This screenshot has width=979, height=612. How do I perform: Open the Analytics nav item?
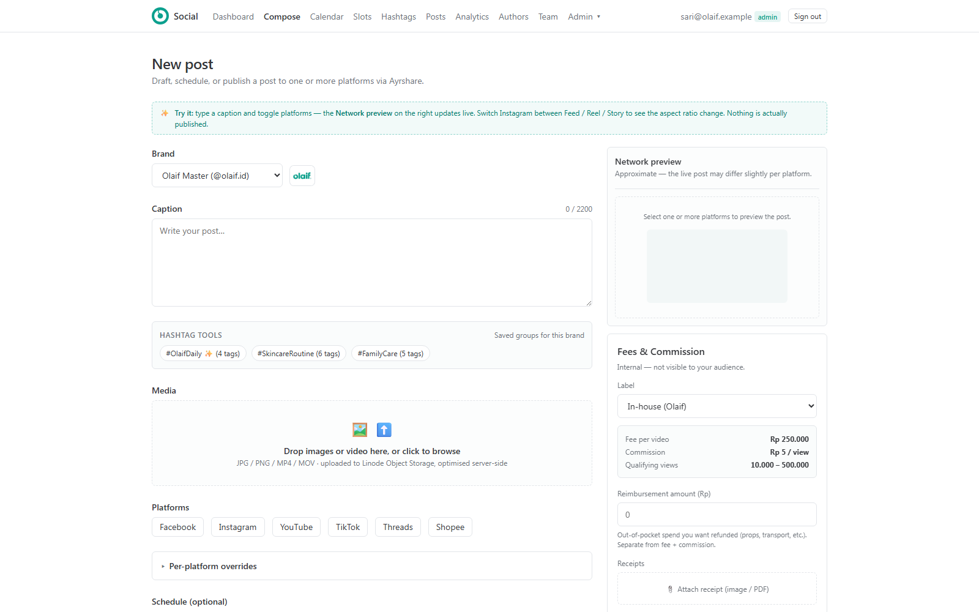[x=472, y=17]
